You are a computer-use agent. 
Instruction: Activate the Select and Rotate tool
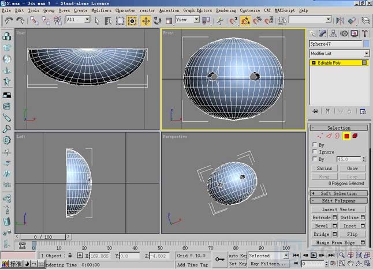coord(157,21)
